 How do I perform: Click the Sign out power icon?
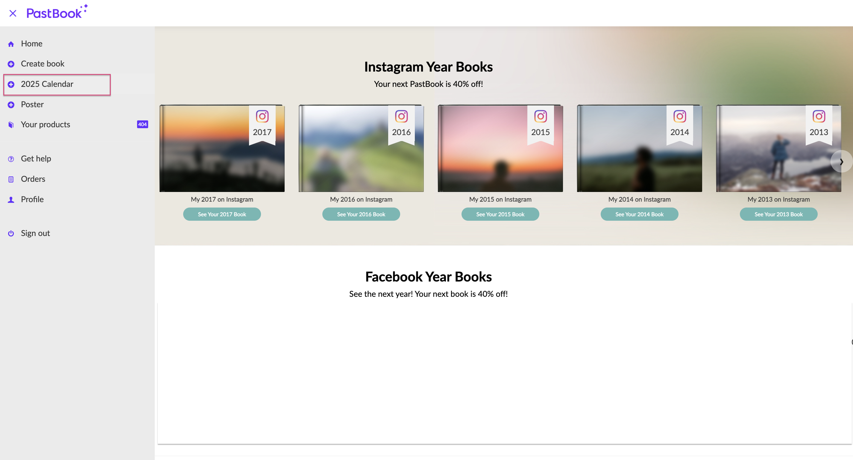pos(11,233)
